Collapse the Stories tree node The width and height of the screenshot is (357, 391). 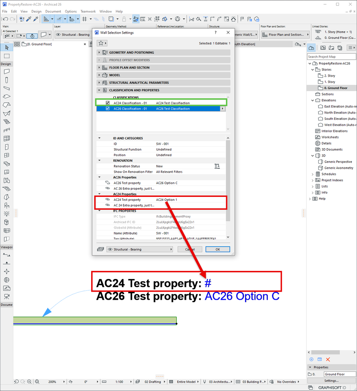313,70
